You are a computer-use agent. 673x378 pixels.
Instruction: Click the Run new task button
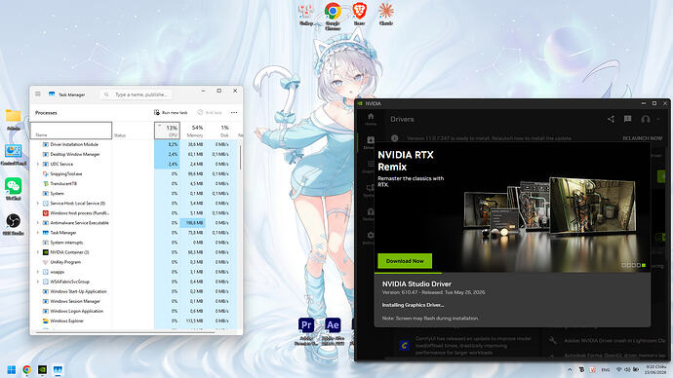171,112
